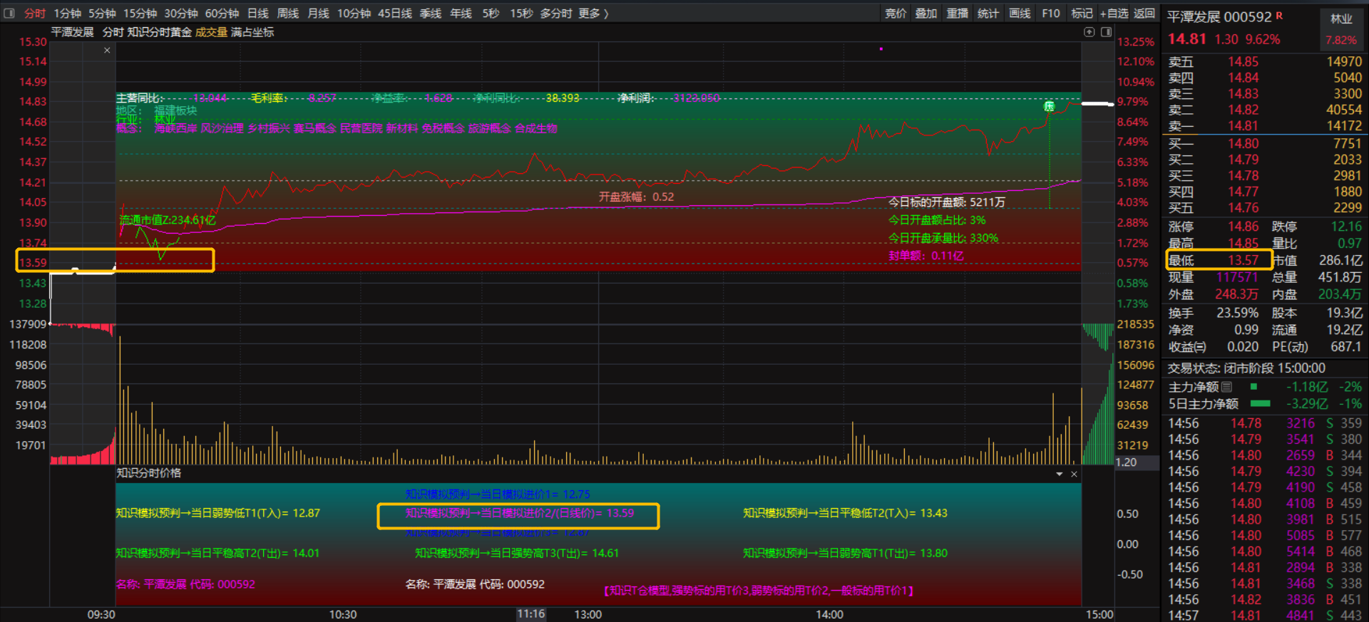
Task: Click the 返回 back button
Action: [x=1144, y=14]
